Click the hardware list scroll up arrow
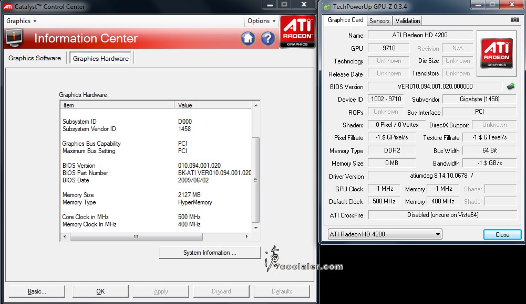This screenshot has width=526, height=304. 256,105
